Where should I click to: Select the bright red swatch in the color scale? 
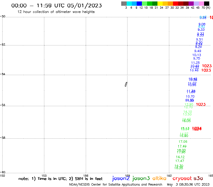(x=176, y=4)
